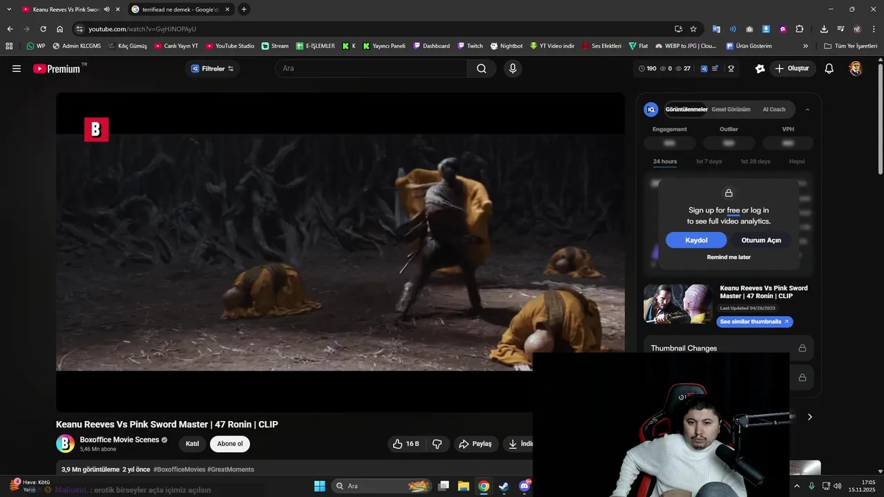Collapse the vidIQ panel with chevron

tap(807, 109)
